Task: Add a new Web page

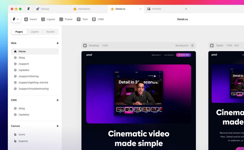Action: point(57,43)
